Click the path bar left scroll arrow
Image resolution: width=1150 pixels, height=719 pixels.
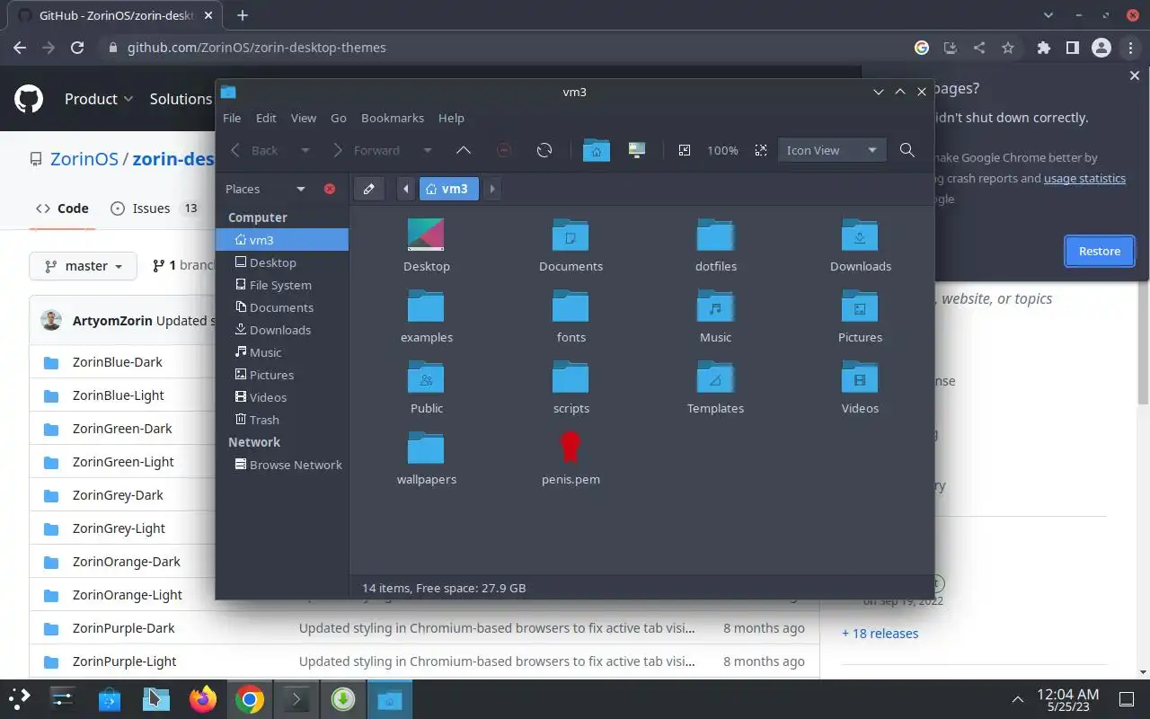pos(406,189)
